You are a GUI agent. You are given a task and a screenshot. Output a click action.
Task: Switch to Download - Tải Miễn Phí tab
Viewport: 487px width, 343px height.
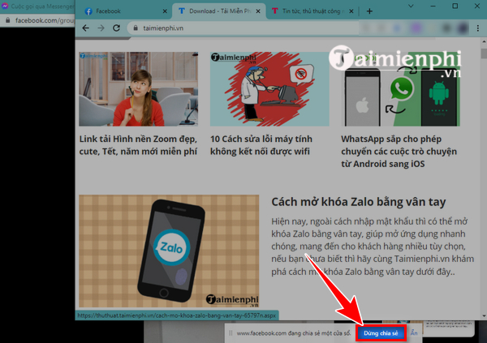point(219,11)
